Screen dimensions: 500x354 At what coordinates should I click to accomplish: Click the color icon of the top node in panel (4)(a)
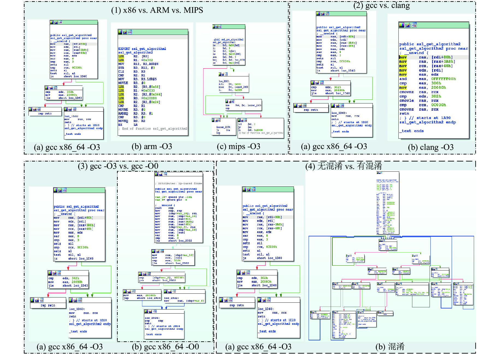244,189
